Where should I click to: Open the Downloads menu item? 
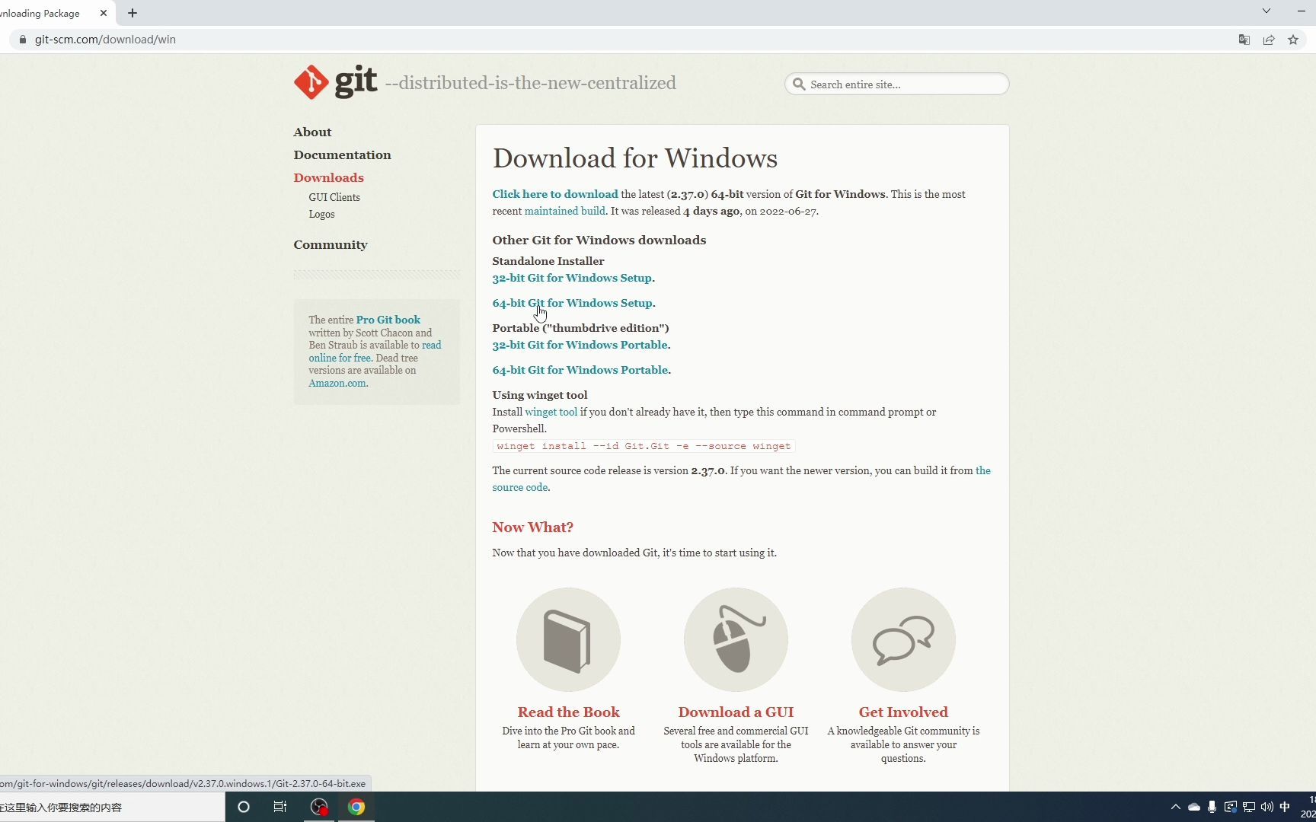click(x=328, y=178)
